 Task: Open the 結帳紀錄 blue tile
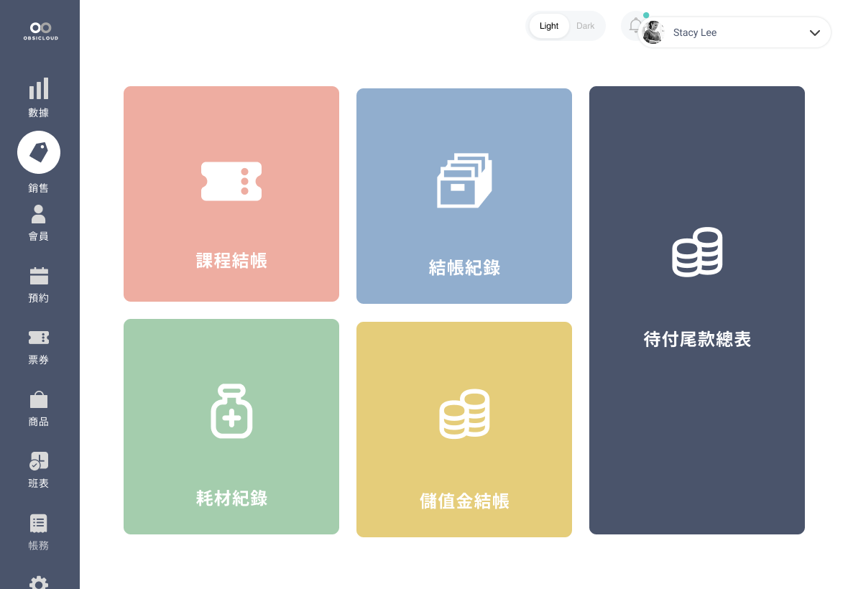pos(464,196)
